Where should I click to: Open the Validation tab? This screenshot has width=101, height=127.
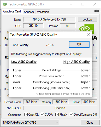[43, 12]
